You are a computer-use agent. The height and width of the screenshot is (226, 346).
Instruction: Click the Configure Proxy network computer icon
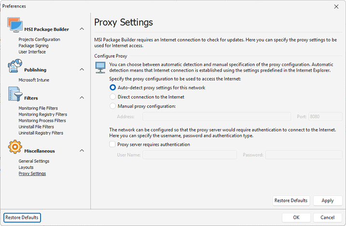point(101,68)
